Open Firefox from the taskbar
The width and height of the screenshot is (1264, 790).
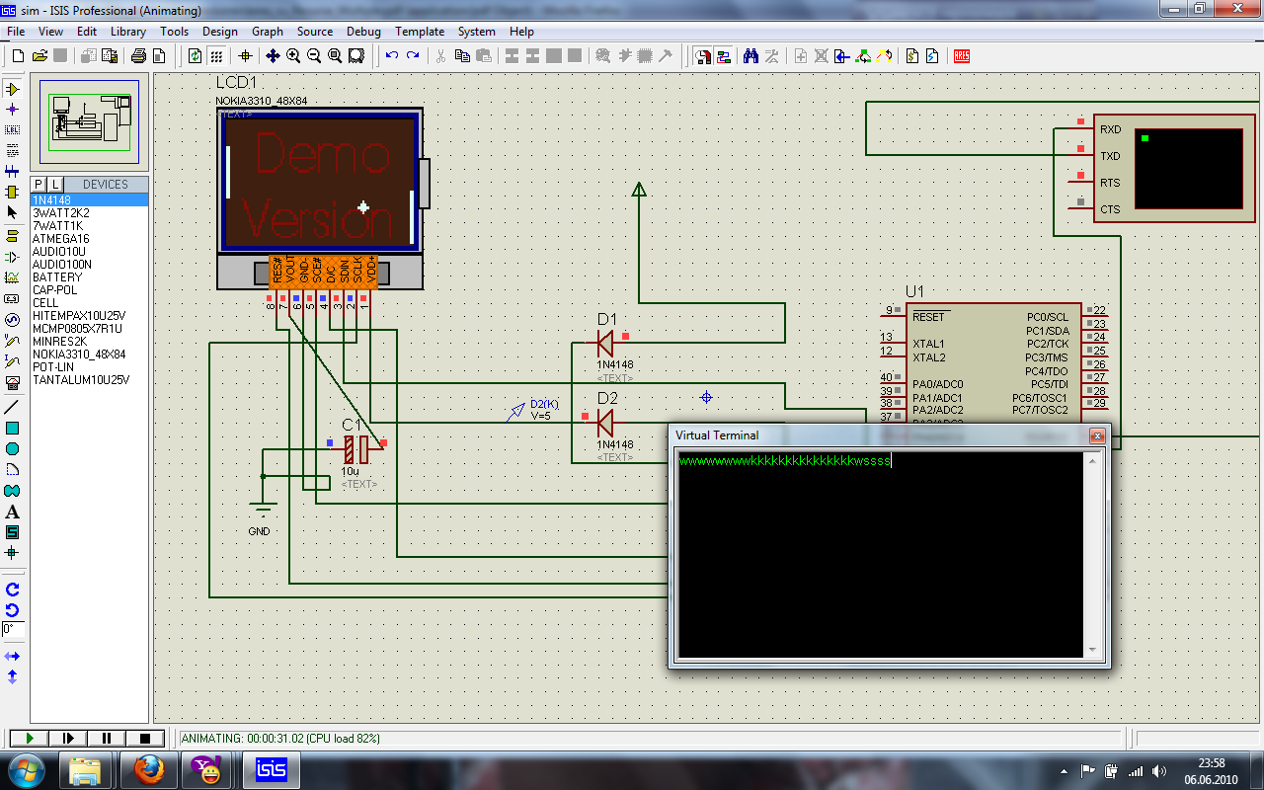coord(150,768)
